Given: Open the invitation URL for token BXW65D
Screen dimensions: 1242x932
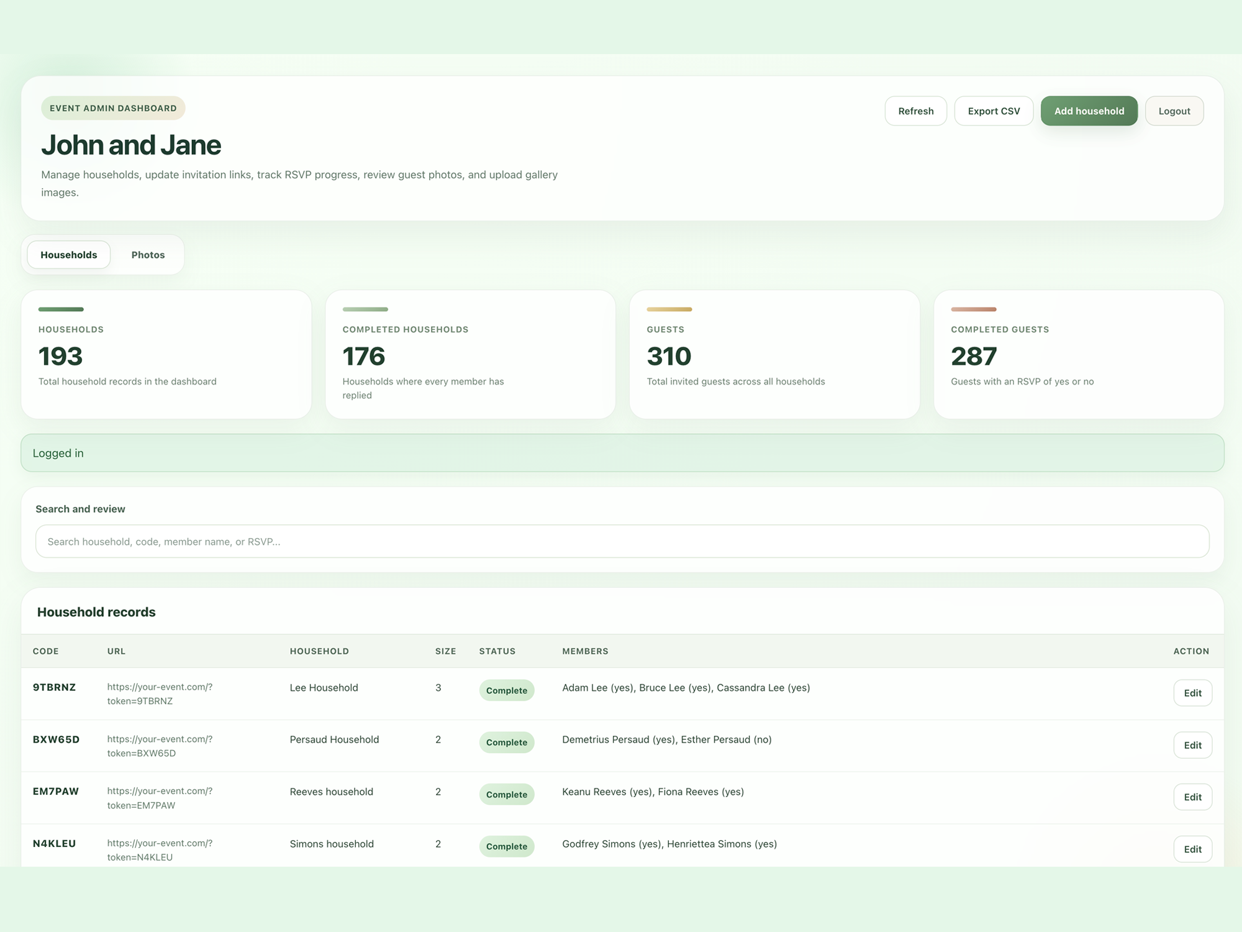Looking at the screenshot, I should 160,746.
